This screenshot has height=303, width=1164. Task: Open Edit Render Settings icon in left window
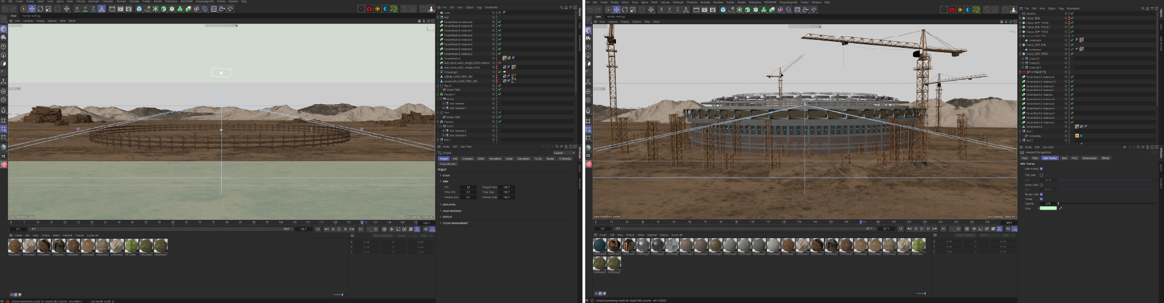coord(129,8)
